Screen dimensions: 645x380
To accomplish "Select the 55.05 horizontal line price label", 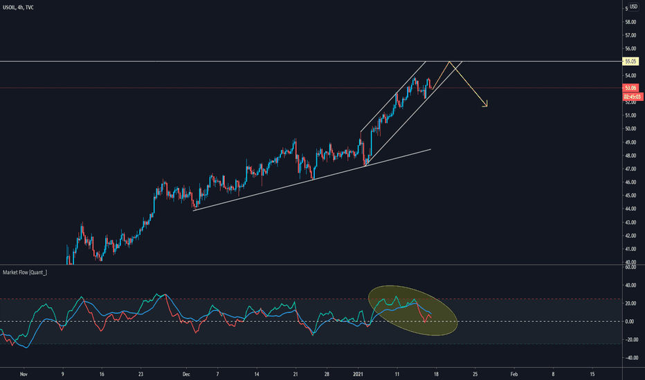I will pos(630,61).
